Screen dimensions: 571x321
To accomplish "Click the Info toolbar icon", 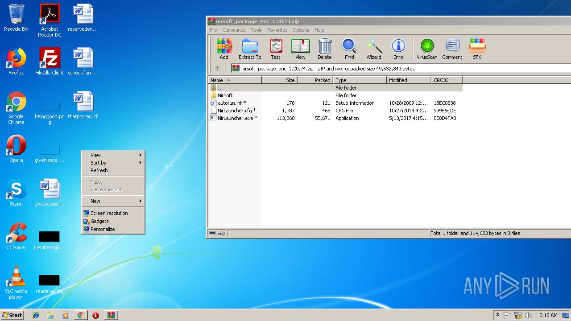I will [x=398, y=49].
